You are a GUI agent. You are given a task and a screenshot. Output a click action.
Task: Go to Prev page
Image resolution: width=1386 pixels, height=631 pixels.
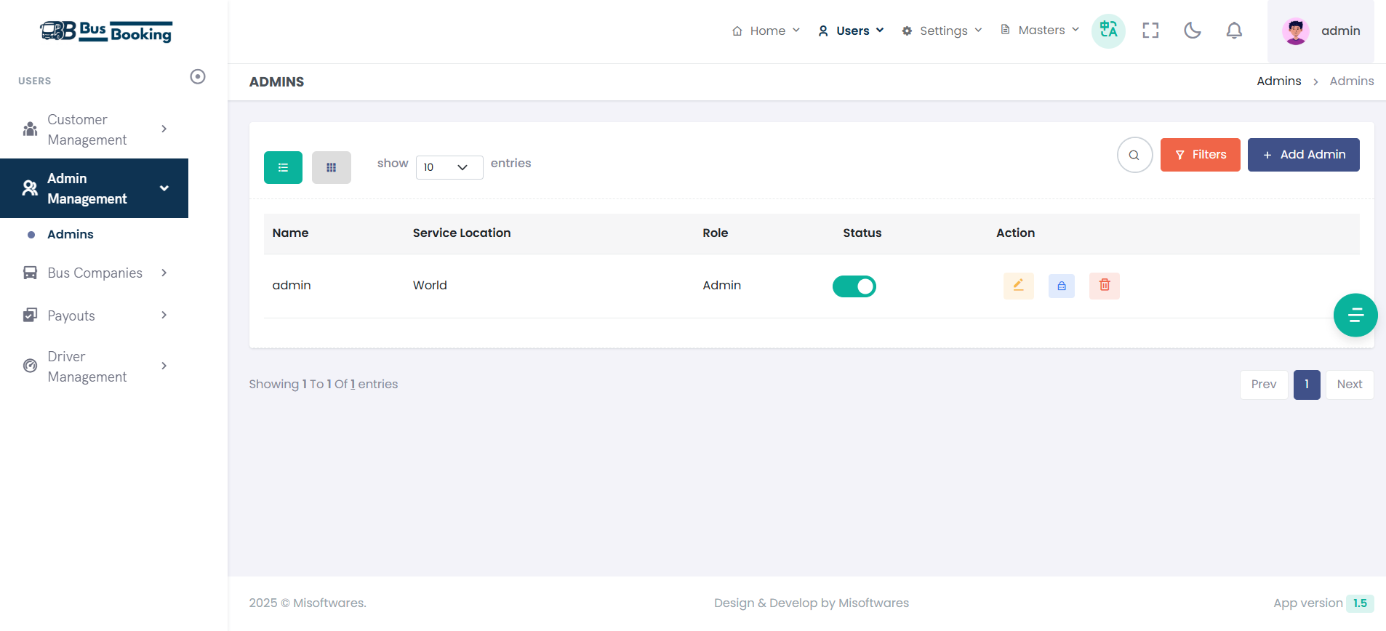point(1264,385)
